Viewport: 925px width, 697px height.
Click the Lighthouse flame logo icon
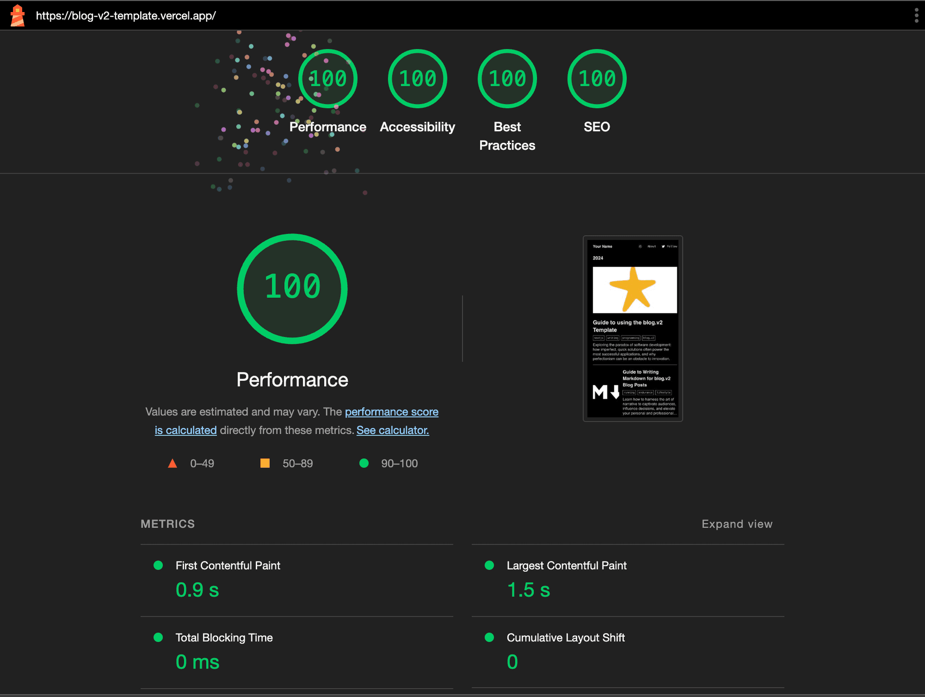[x=17, y=14]
